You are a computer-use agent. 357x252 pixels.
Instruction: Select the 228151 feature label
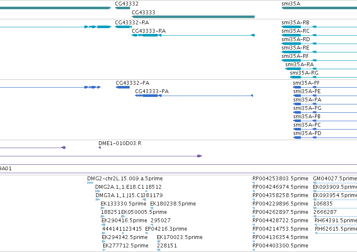click(167, 246)
